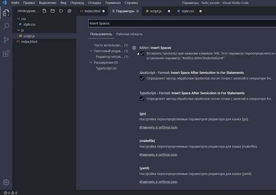Viewport: 276px width, 195px height.
Task: Collapse the css folder in Explorer
Action: point(18,19)
